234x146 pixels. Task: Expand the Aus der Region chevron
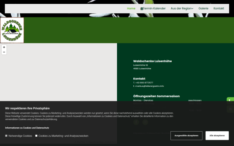(x=192, y=9)
